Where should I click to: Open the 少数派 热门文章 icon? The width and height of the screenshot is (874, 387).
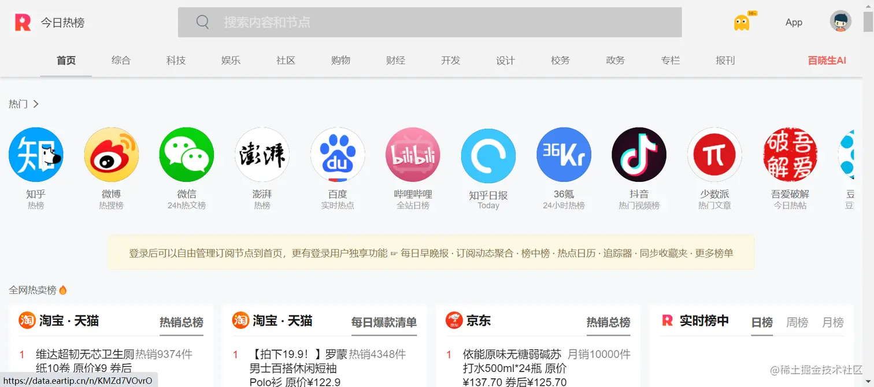[714, 155]
